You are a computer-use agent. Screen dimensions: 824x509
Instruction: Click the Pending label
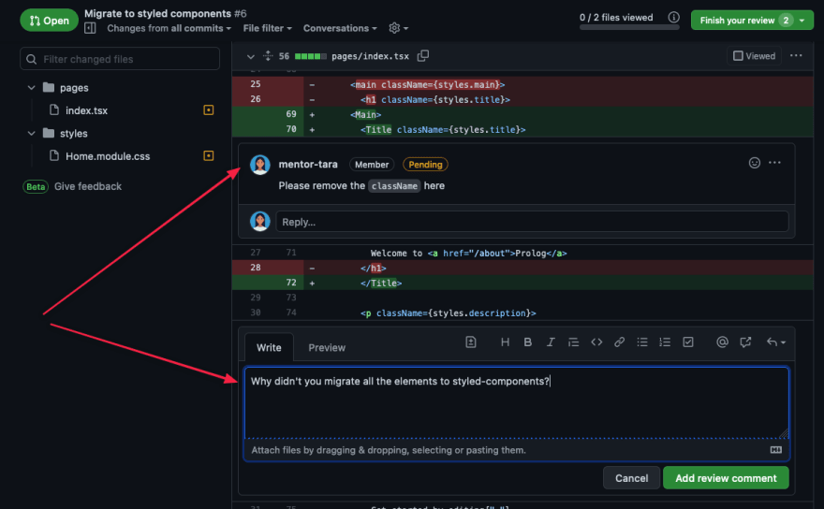[425, 165]
